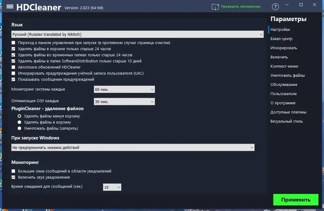
Task: Enable Автопоиск обновлений HDCleaner
Action: pyautogui.click(x=13, y=67)
